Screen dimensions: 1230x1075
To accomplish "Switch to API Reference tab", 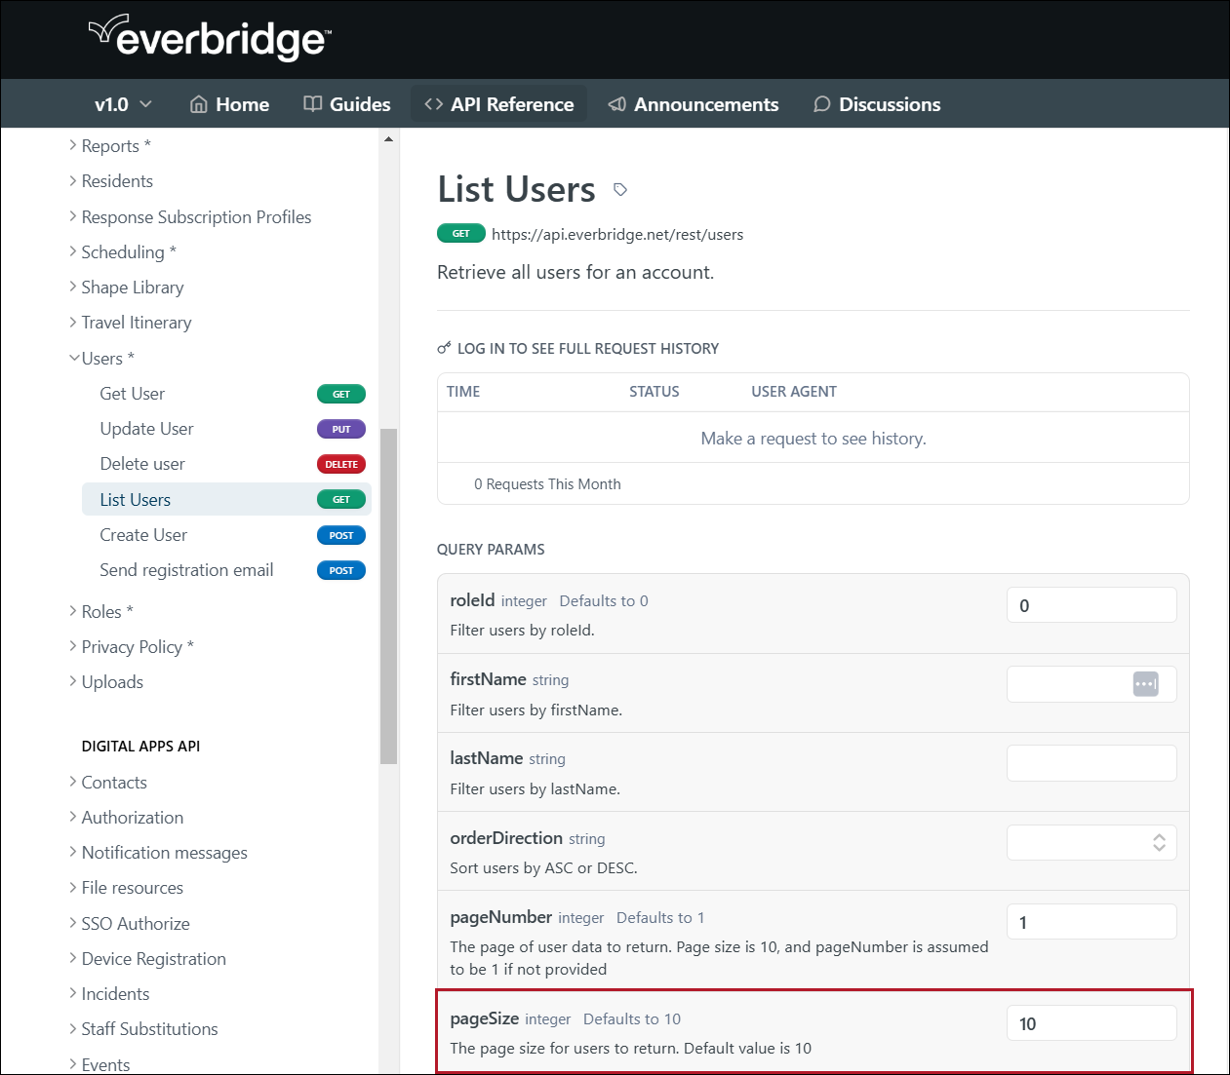I will pyautogui.click(x=499, y=104).
